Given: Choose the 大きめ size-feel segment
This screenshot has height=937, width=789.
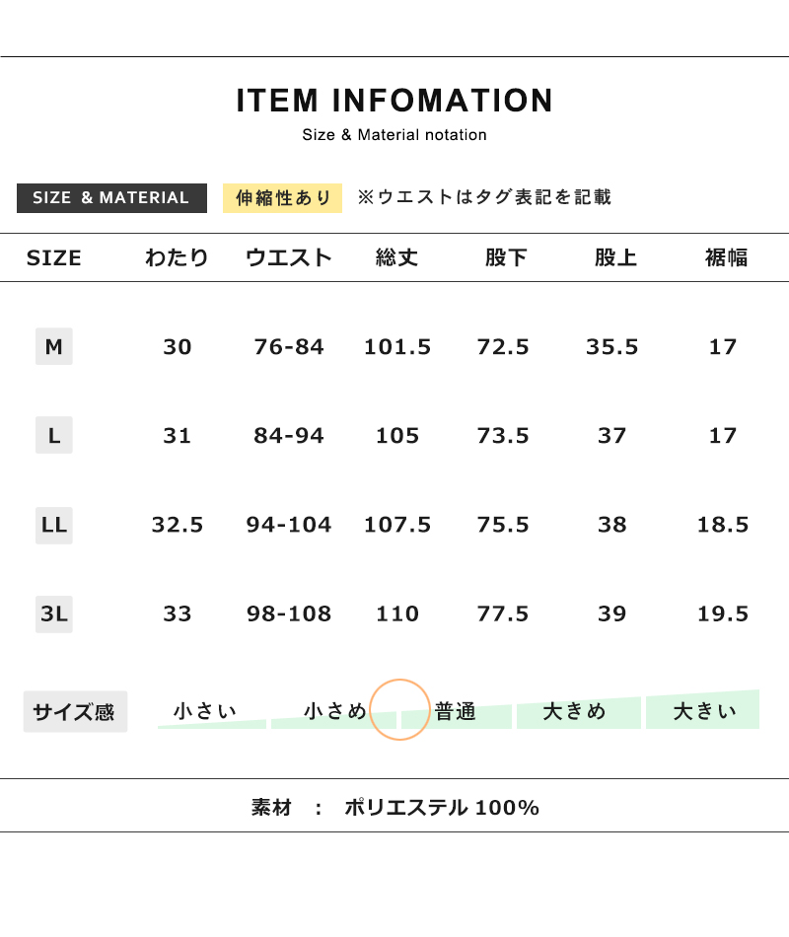Looking at the screenshot, I should tap(579, 711).
